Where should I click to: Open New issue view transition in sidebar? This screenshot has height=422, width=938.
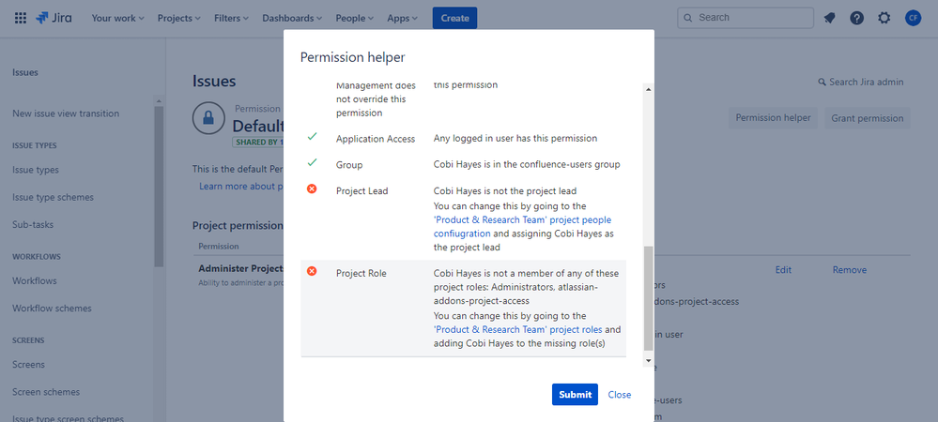[66, 113]
